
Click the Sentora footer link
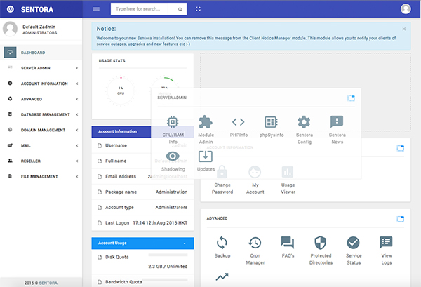(x=48, y=283)
